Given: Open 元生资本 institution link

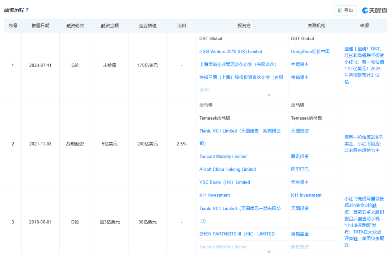Looking at the screenshot, I should [x=300, y=182].
